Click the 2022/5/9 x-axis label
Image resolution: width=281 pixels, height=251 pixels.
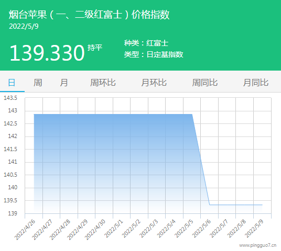click(254, 229)
